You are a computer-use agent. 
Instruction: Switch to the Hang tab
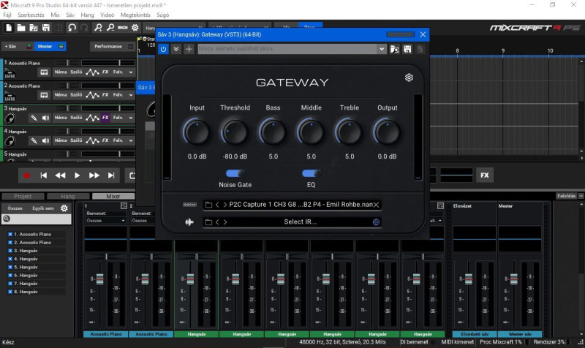(x=68, y=196)
